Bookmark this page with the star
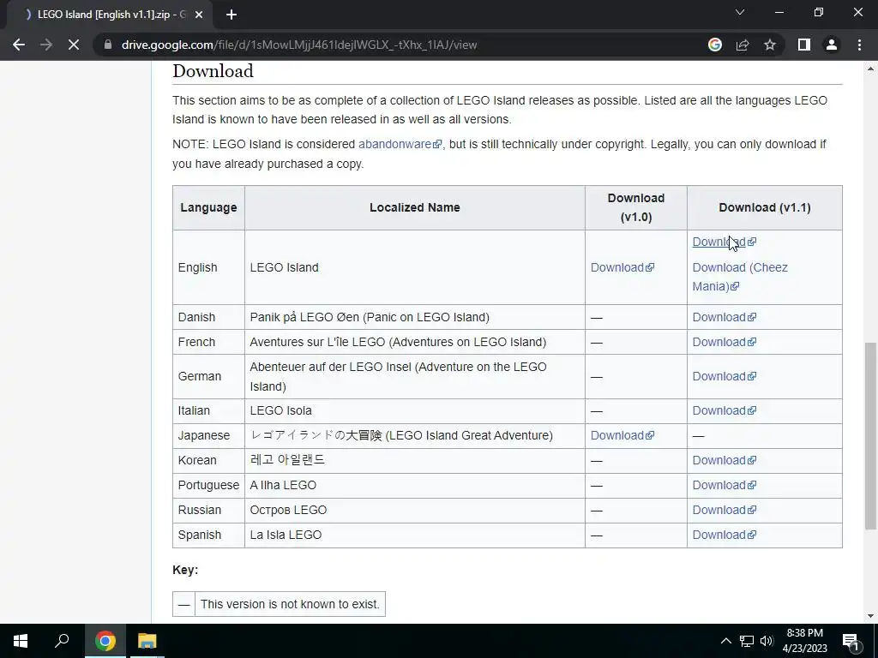 (770, 45)
